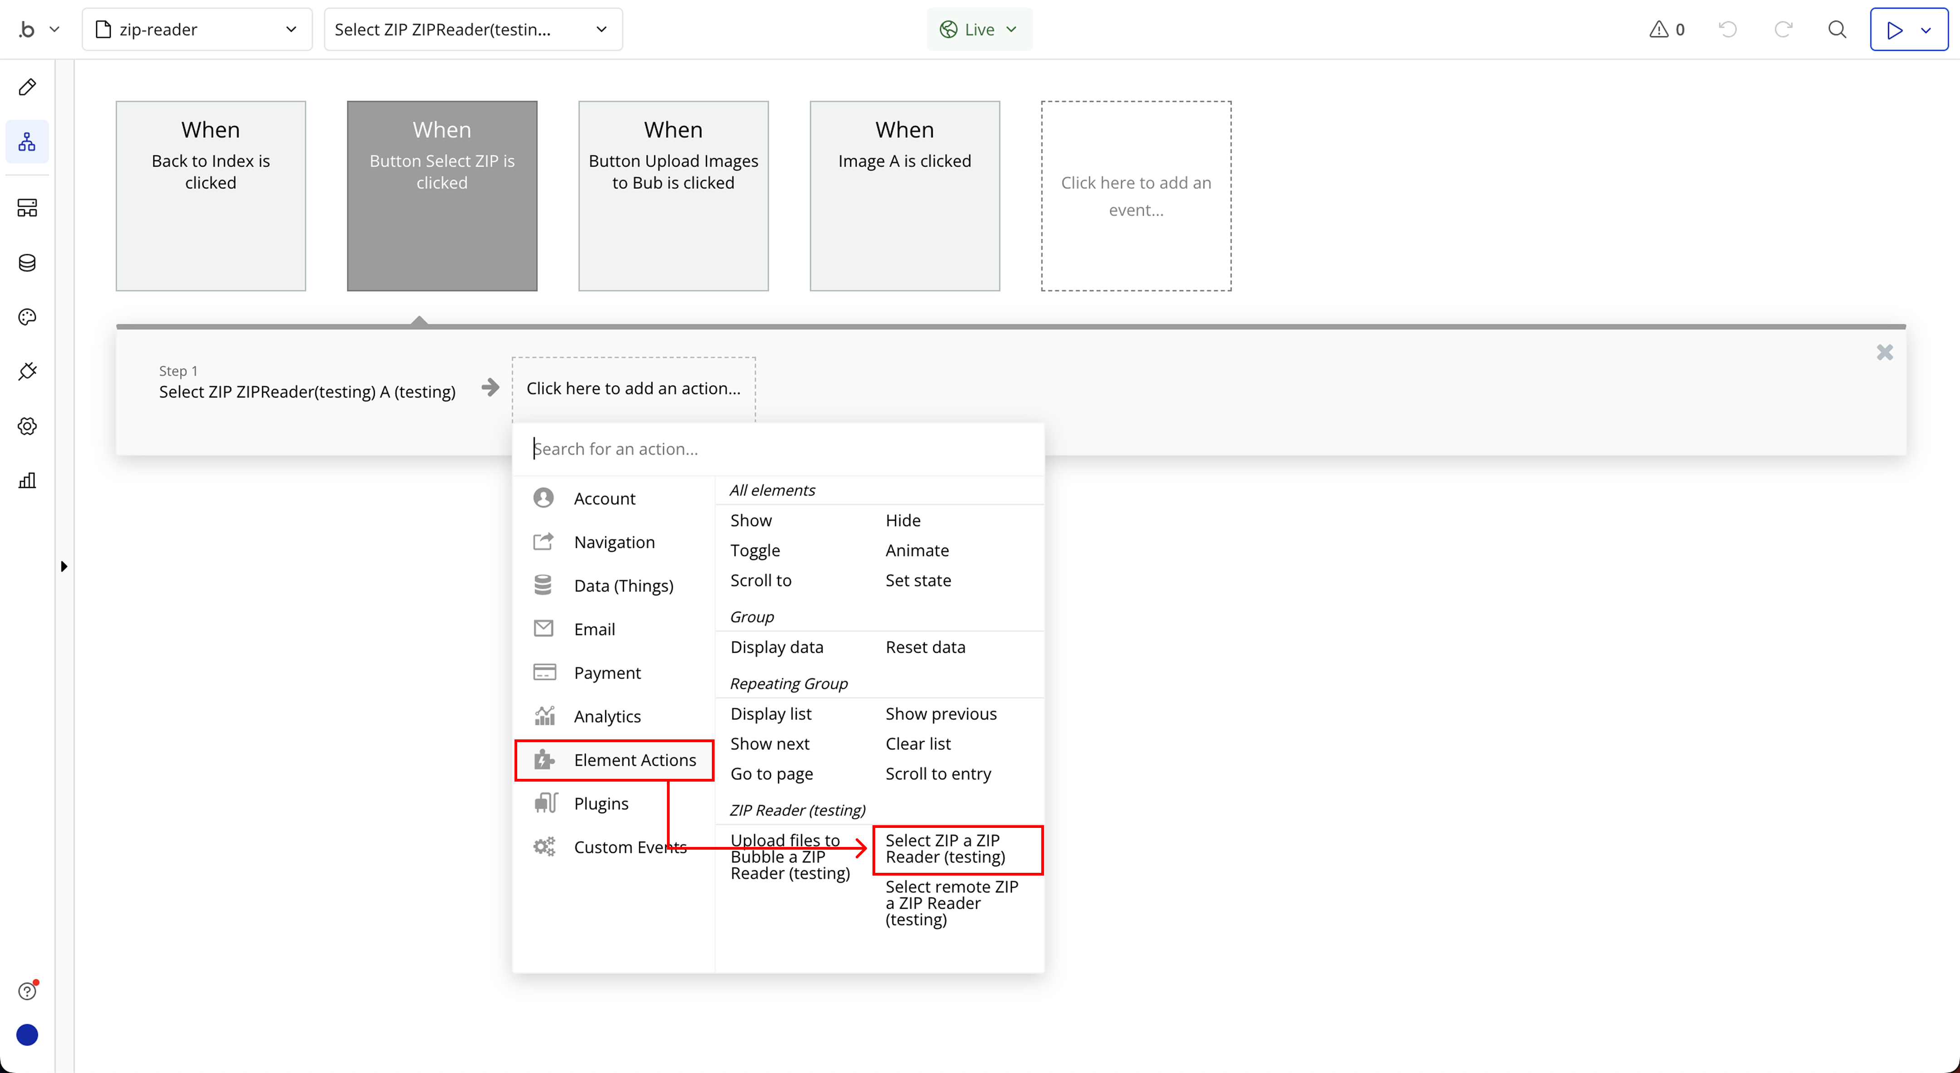Click the Preview play button
The height and width of the screenshot is (1073, 1960).
coord(1895,30)
